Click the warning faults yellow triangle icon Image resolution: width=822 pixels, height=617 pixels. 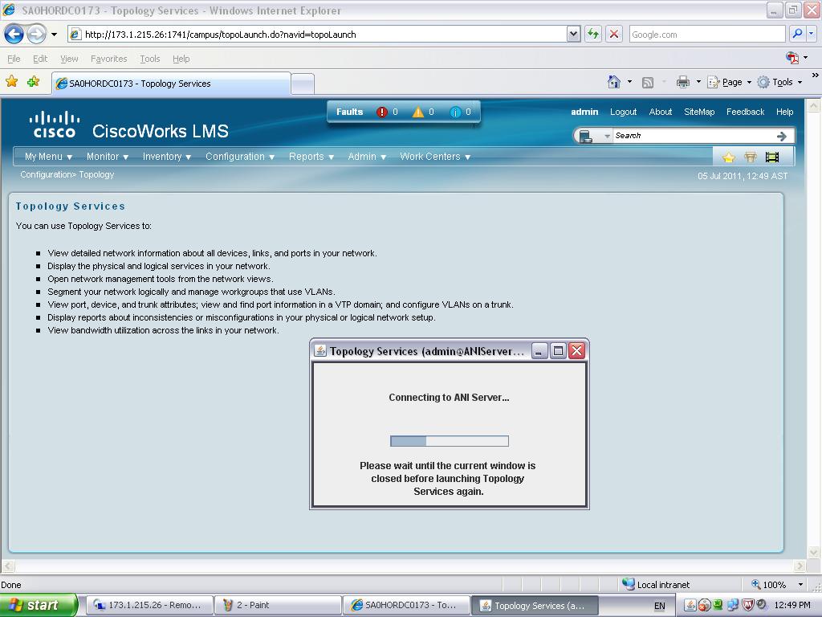[417, 112]
